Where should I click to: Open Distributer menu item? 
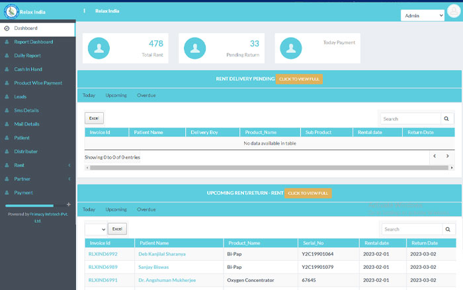point(26,152)
